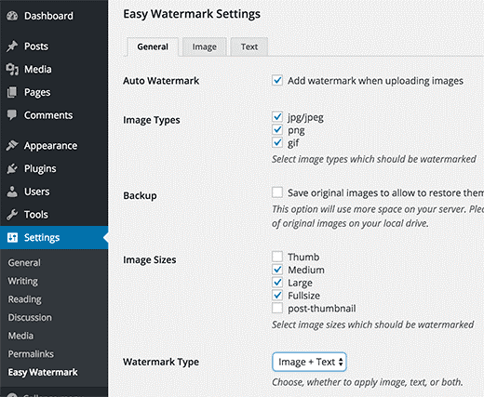The height and width of the screenshot is (397, 484).
Task: Click the Users person icon
Action: (12, 192)
